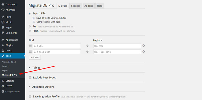Open Available Tools submenu item
The height and width of the screenshot is (100, 202).
click(9, 62)
